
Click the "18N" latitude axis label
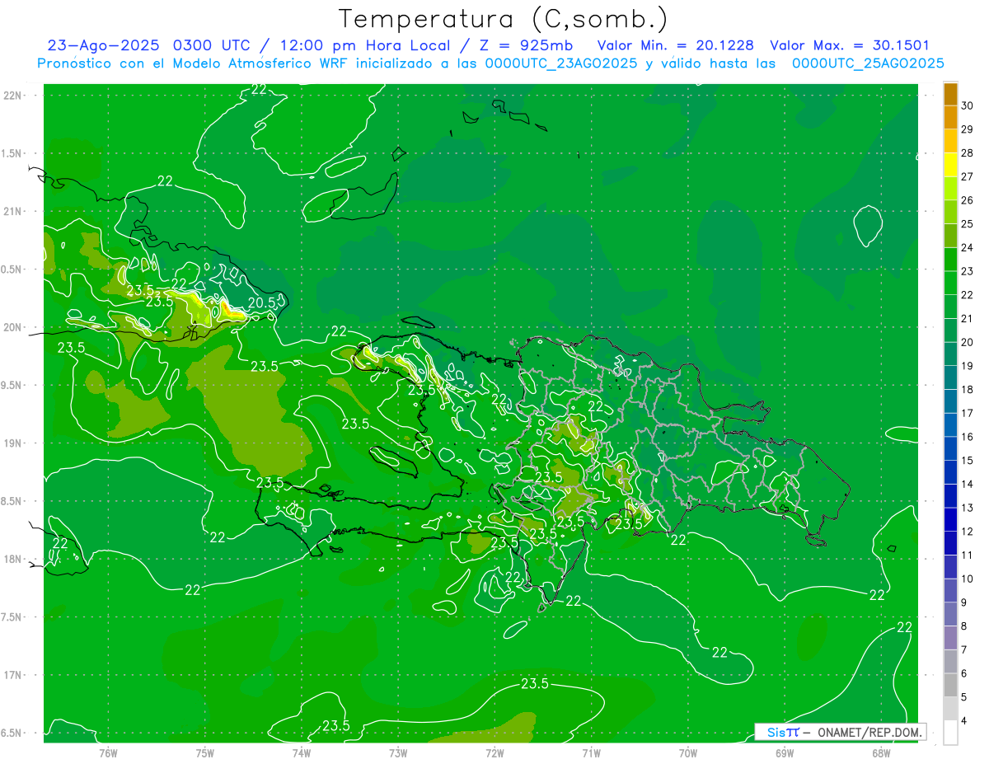13,559
